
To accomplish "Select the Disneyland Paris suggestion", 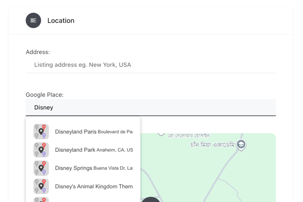I will 83,132.
